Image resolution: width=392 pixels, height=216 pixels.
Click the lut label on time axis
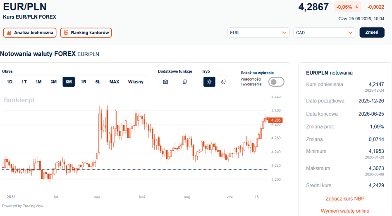(56, 197)
